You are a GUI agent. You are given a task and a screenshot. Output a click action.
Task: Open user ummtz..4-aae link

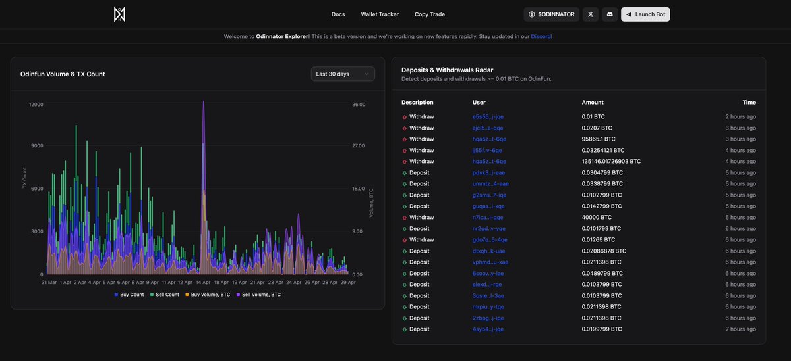pyautogui.click(x=490, y=184)
